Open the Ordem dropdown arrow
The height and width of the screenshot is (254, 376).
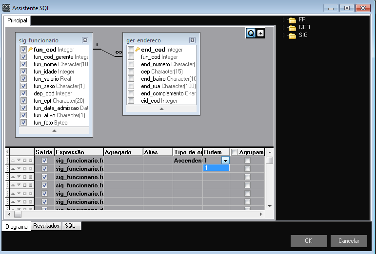[225, 160]
